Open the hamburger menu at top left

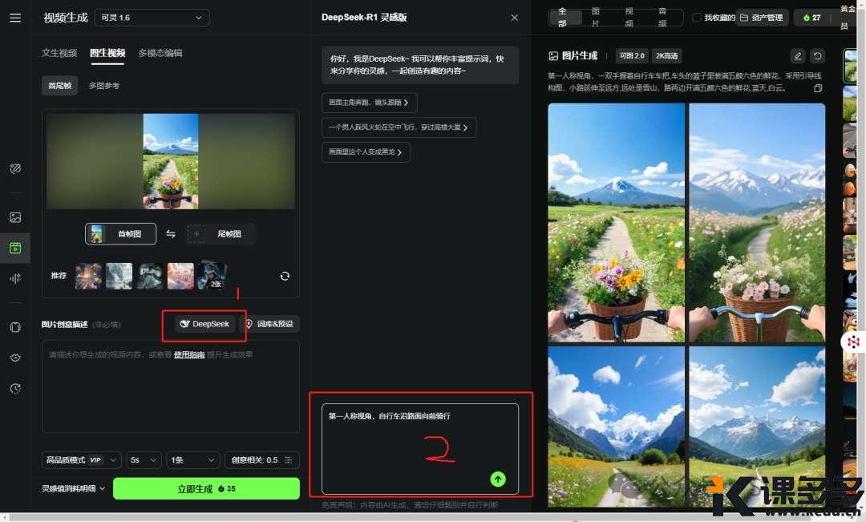[x=15, y=18]
